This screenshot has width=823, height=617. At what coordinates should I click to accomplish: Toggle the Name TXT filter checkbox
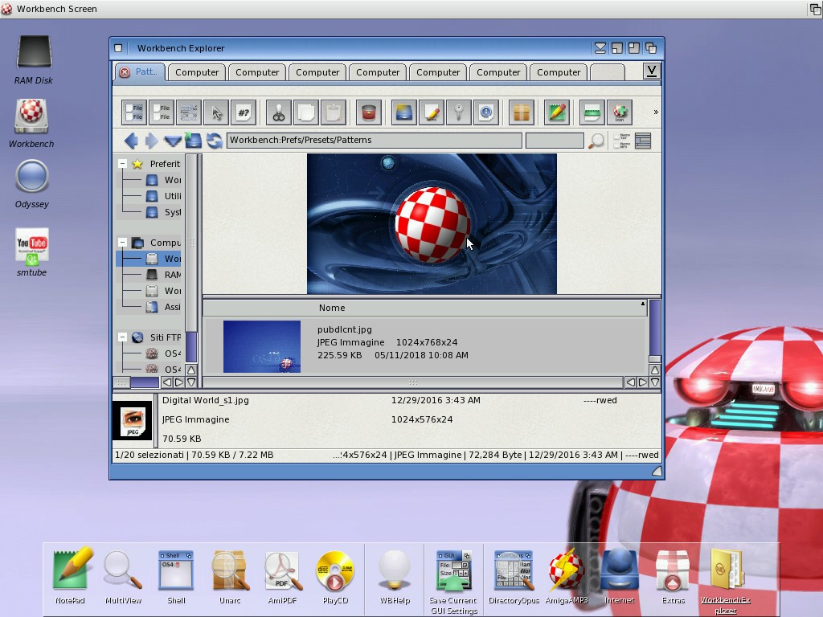(x=617, y=137)
